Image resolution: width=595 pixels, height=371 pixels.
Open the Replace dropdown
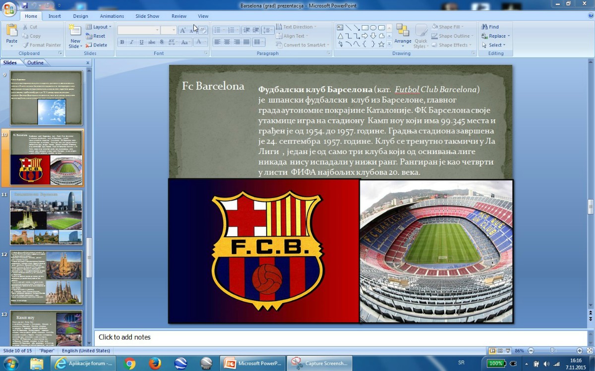tap(496, 36)
